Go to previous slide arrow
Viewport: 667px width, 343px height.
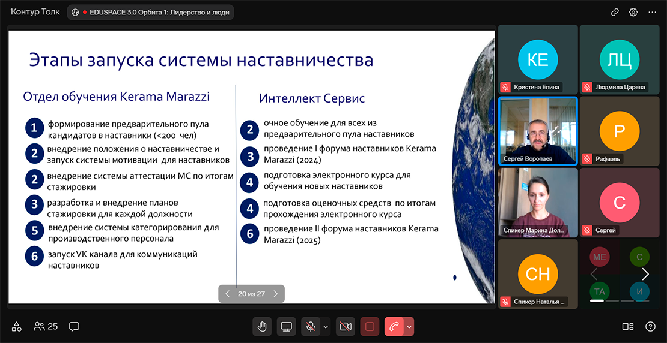tap(228, 294)
